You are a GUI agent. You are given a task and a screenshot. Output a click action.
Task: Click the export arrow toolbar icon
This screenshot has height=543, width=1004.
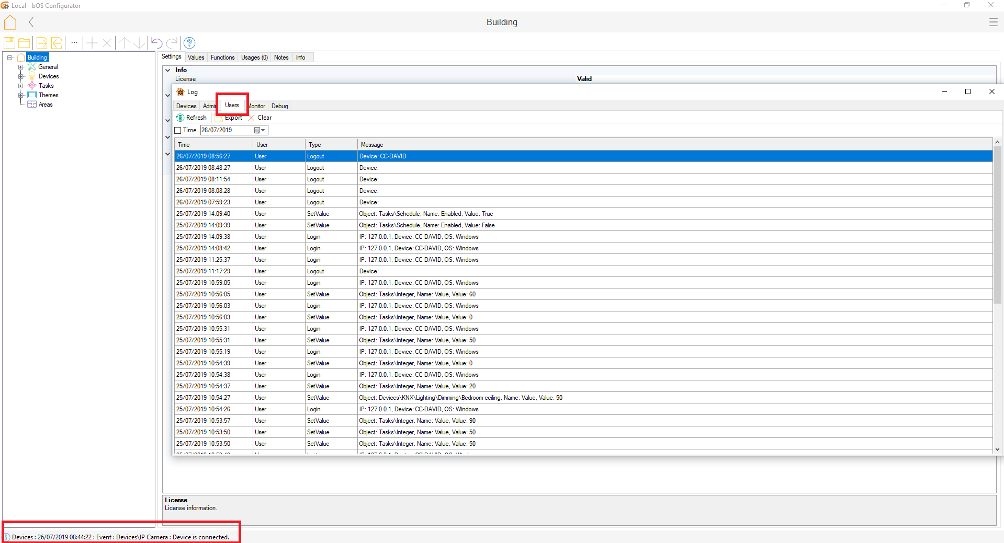(x=42, y=43)
